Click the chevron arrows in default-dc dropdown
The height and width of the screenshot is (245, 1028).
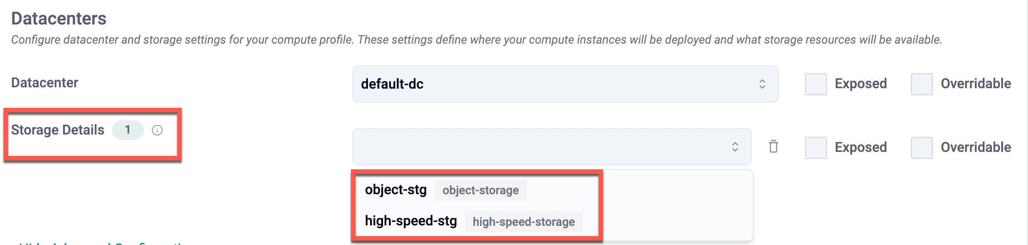762,84
